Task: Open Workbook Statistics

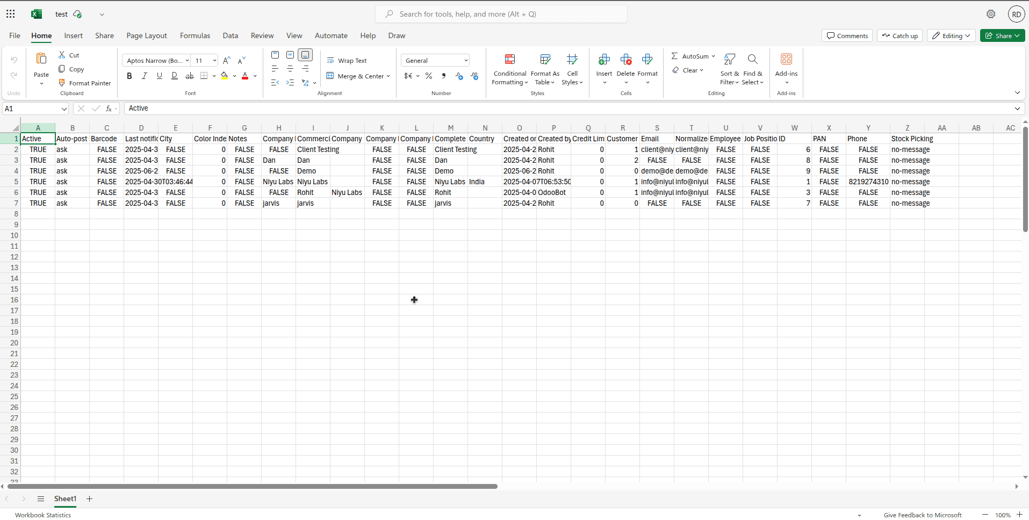Action: point(43,515)
